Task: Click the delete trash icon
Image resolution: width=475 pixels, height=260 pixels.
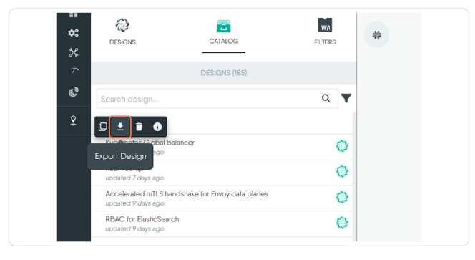Action: coord(139,127)
